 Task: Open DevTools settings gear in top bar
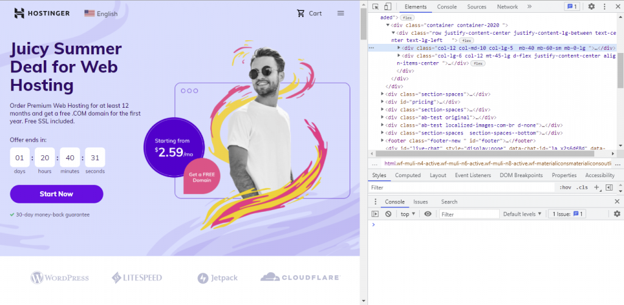[591, 7]
